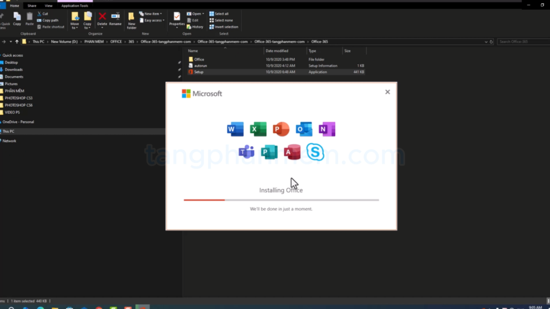Click the Skype icon in the installer
This screenshot has width=550, height=309.
pyautogui.click(x=315, y=152)
